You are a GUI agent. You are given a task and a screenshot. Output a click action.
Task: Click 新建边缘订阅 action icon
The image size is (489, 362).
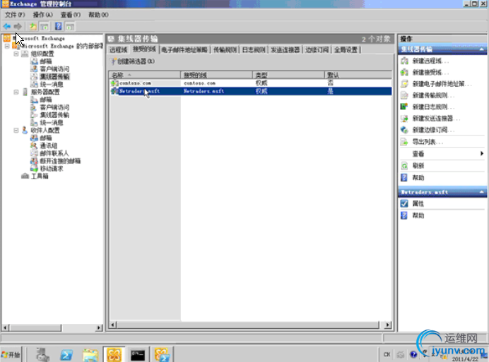click(x=404, y=130)
